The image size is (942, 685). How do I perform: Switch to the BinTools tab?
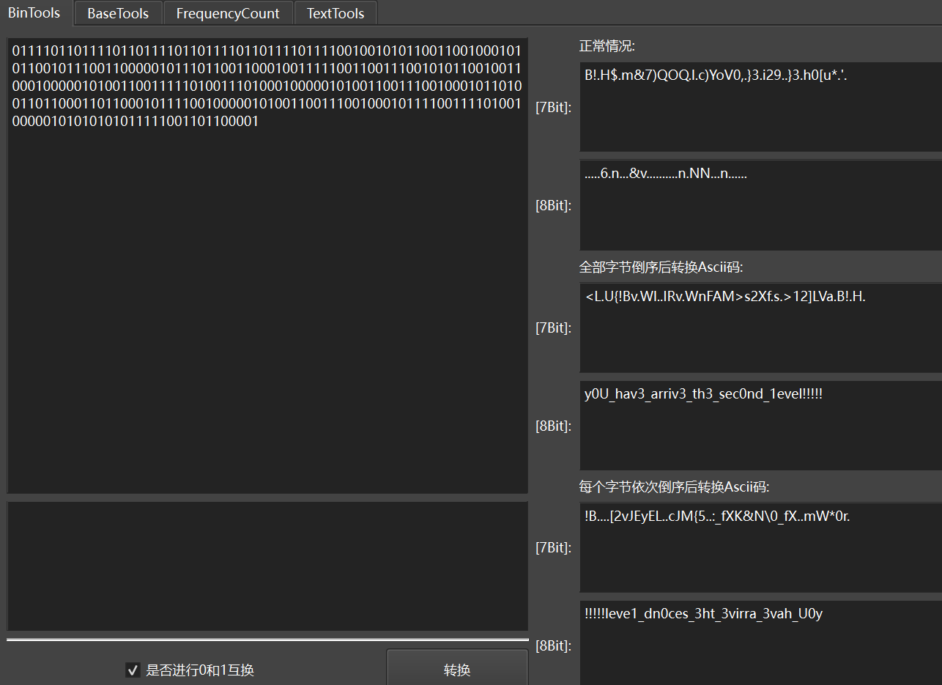pos(34,13)
